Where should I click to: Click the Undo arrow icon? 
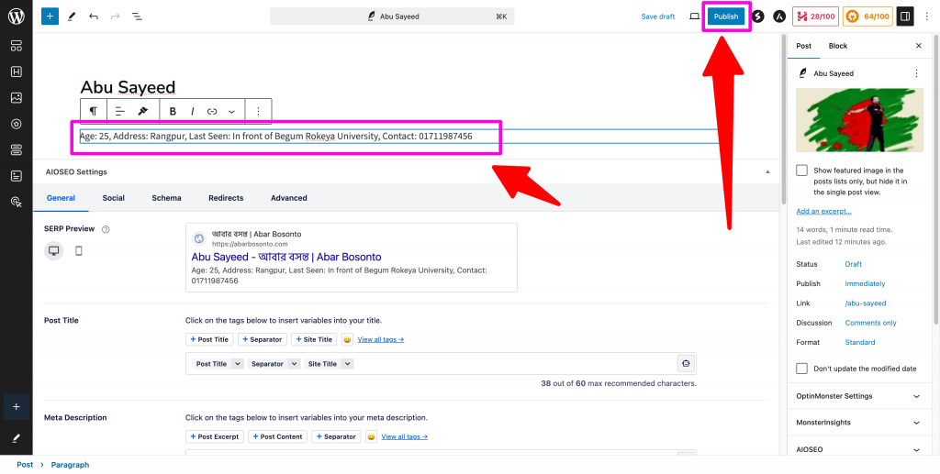(x=94, y=17)
